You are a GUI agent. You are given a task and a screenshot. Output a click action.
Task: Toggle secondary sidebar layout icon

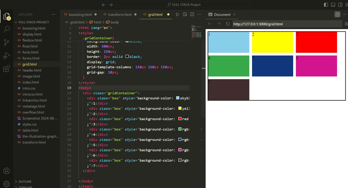point(340,5)
